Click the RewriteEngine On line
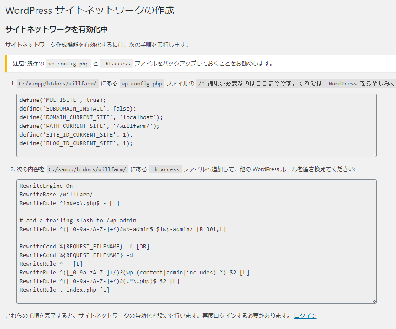Screen dimensions: 396x329 pos(46,186)
